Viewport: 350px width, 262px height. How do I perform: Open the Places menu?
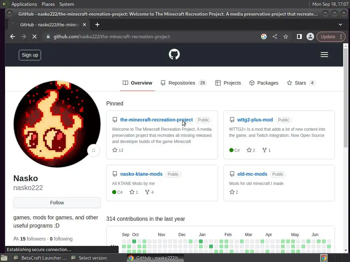[48, 4]
